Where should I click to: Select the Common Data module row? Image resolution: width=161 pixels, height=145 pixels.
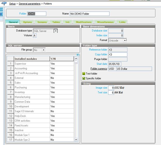pos(41,102)
